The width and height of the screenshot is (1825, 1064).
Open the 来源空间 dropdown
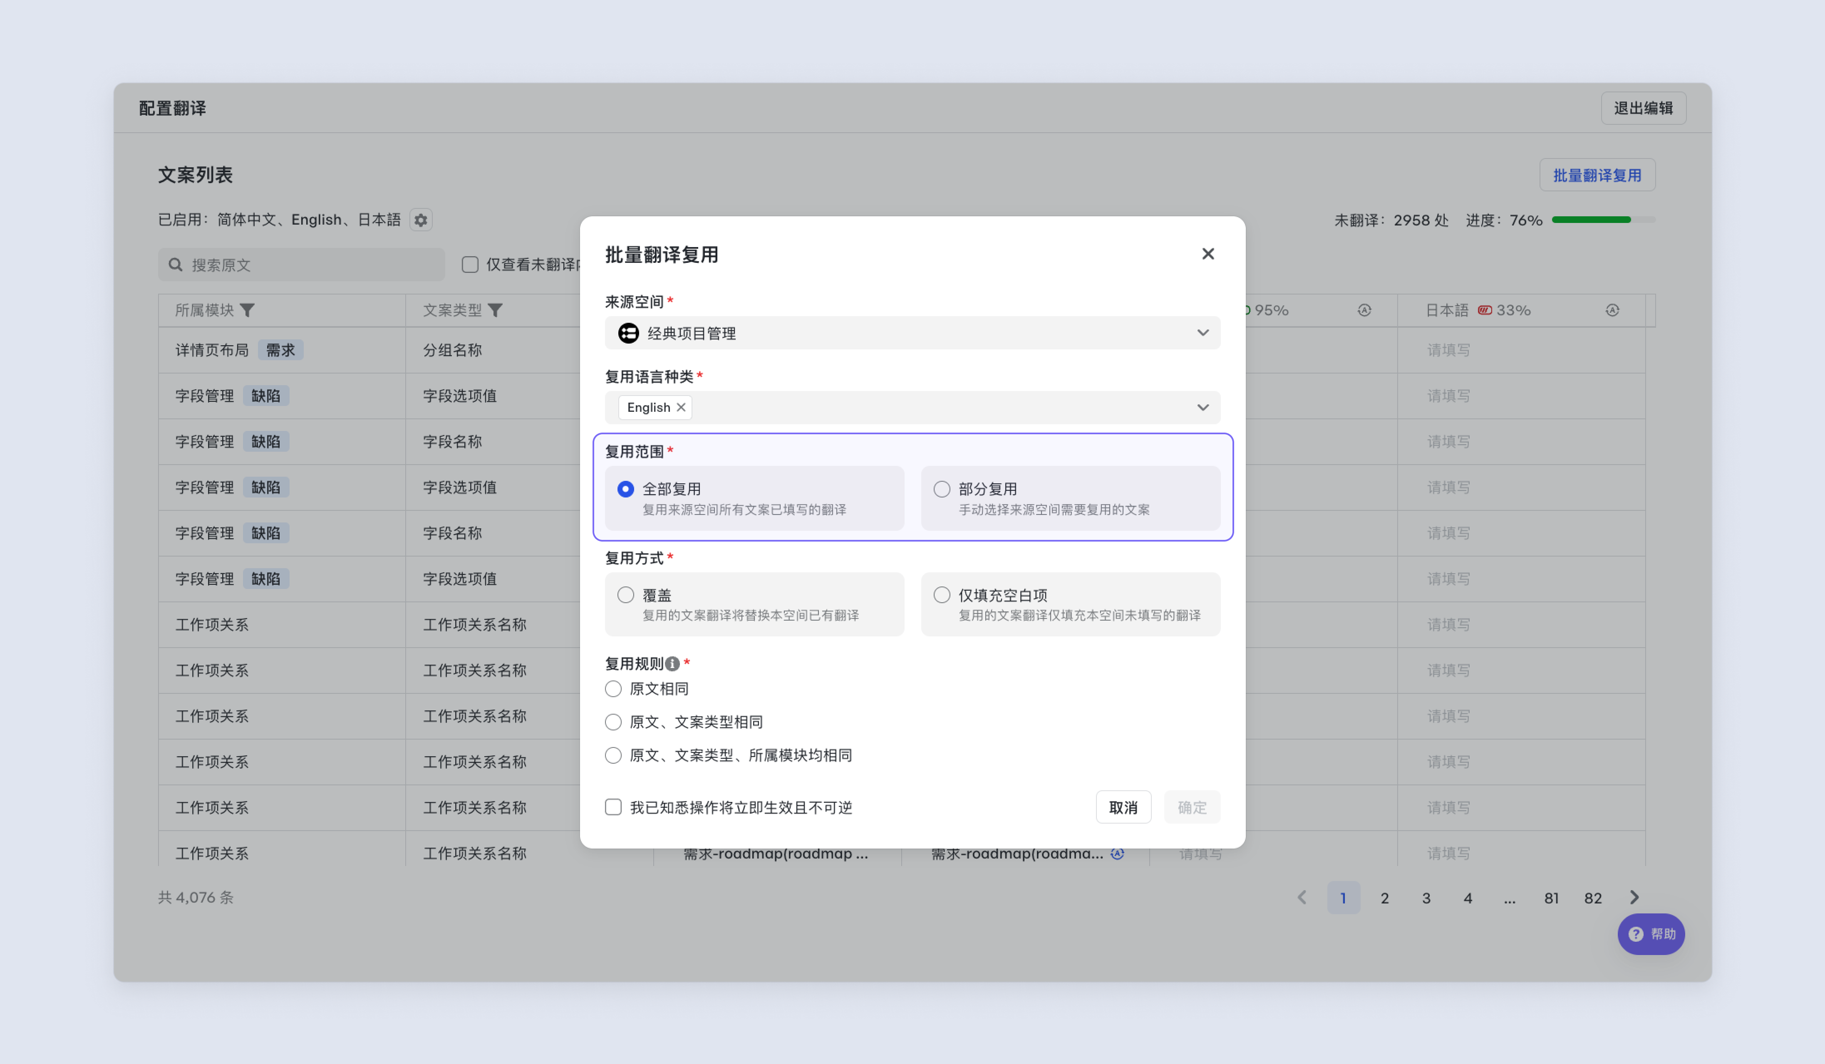point(912,333)
